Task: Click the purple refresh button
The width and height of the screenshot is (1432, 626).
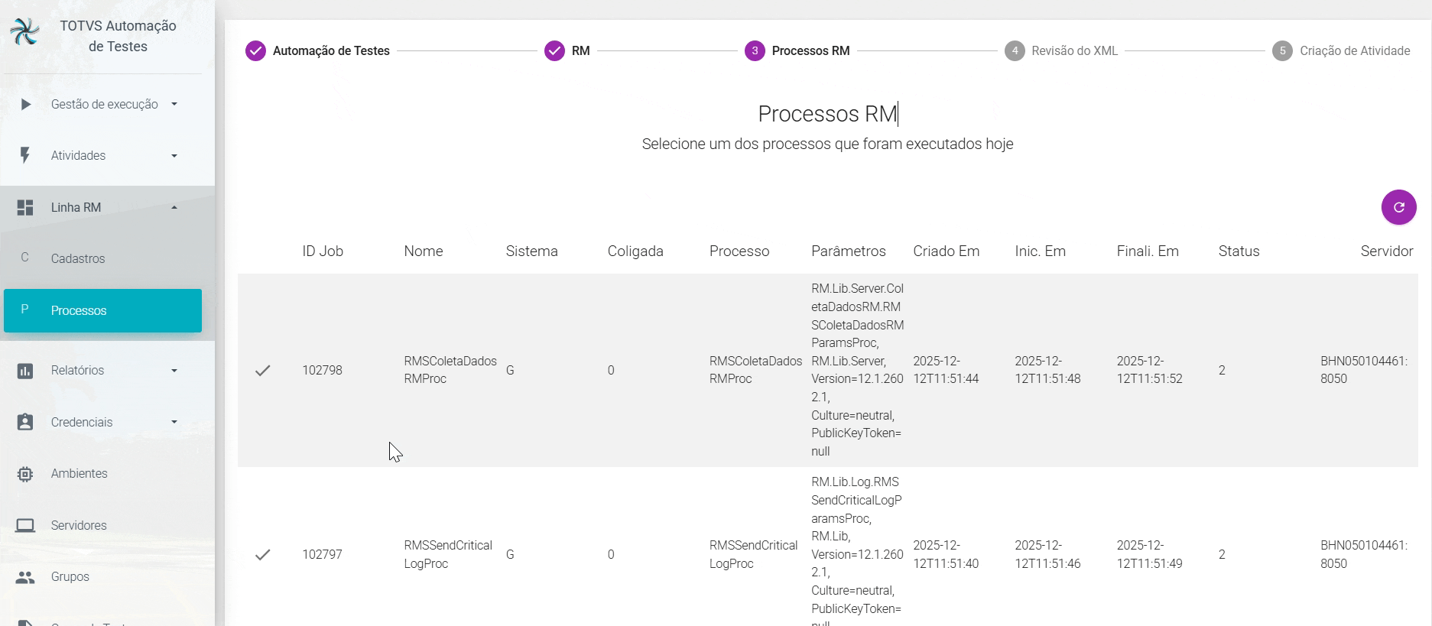Action: click(1398, 207)
